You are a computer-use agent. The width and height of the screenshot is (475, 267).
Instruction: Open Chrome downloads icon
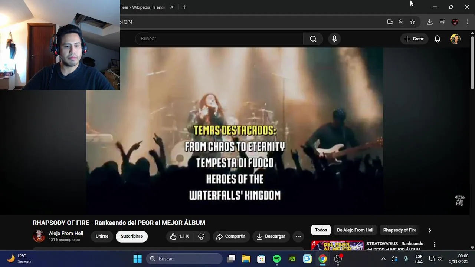click(x=430, y=22)
